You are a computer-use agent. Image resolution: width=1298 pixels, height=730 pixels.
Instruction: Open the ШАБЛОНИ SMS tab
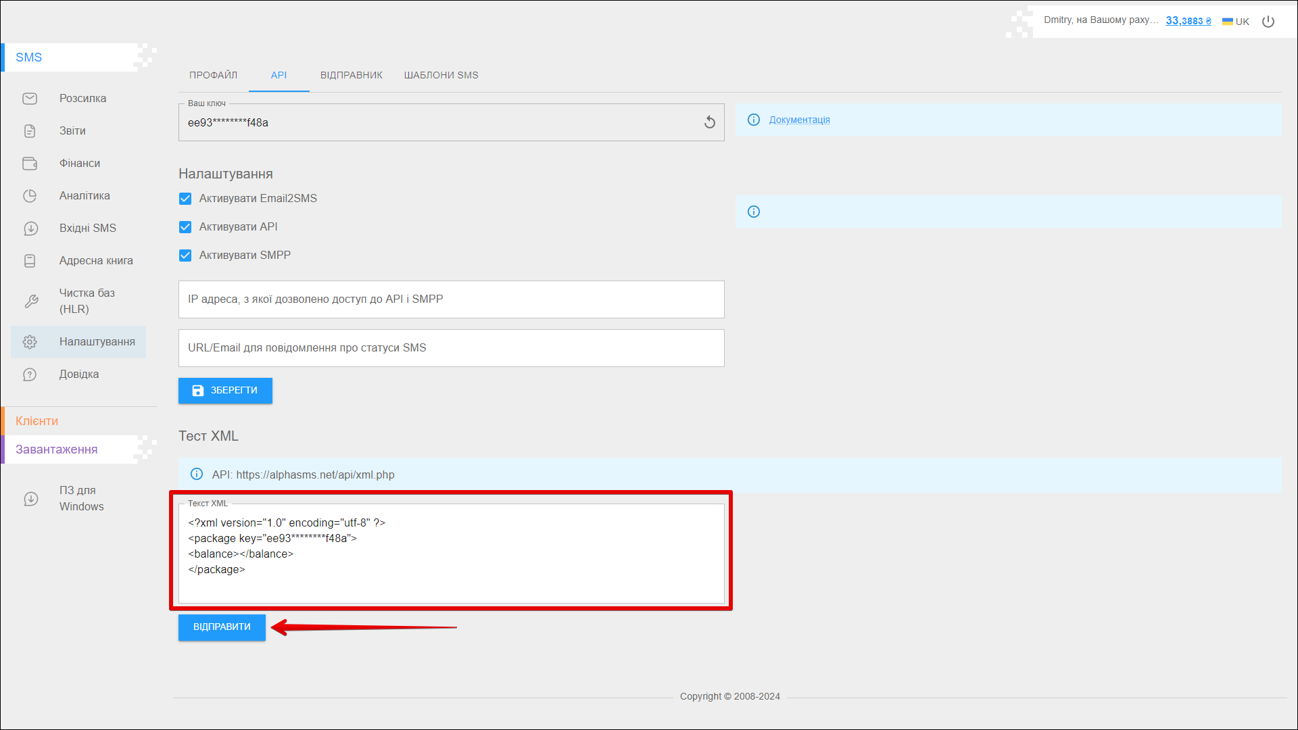click(x=441, y=75)
